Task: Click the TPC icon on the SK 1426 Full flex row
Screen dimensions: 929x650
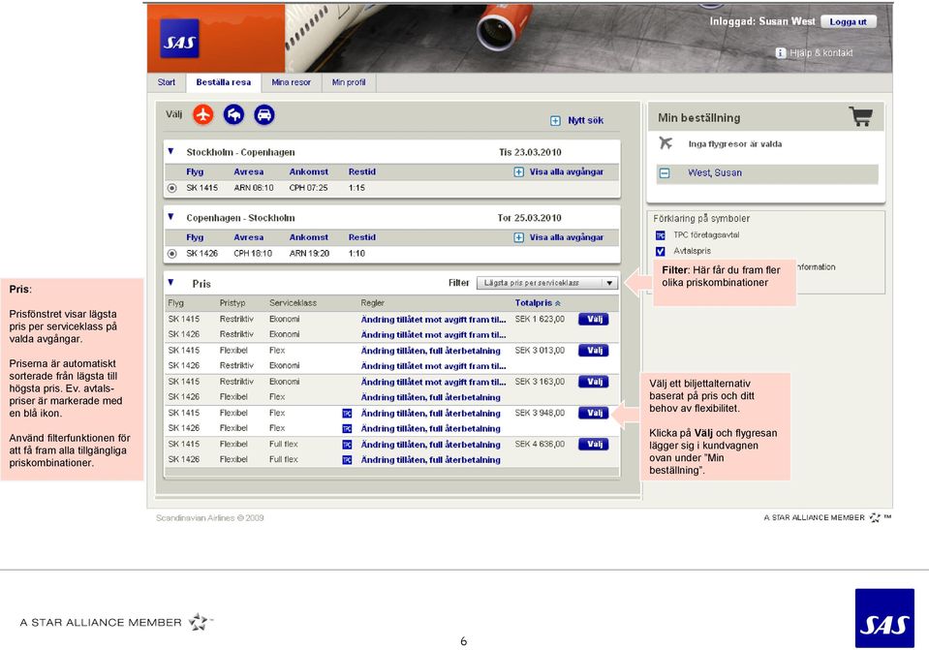Action: coord(347,460)
